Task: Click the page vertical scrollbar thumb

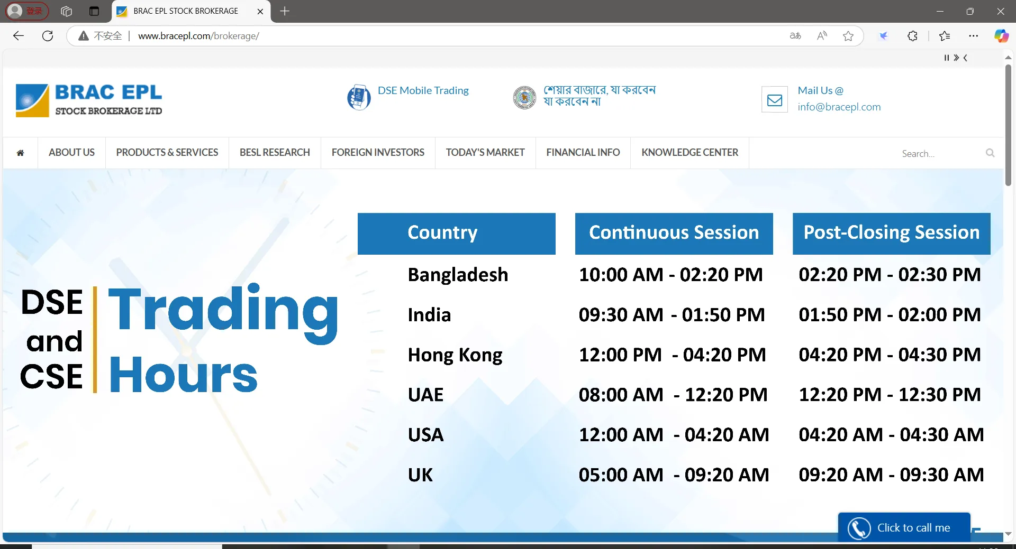Action: pos(1008,125)
